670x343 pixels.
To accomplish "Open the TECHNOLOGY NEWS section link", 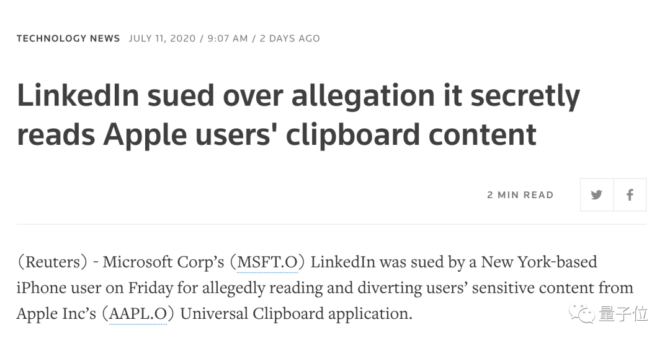I will point(68,38).
